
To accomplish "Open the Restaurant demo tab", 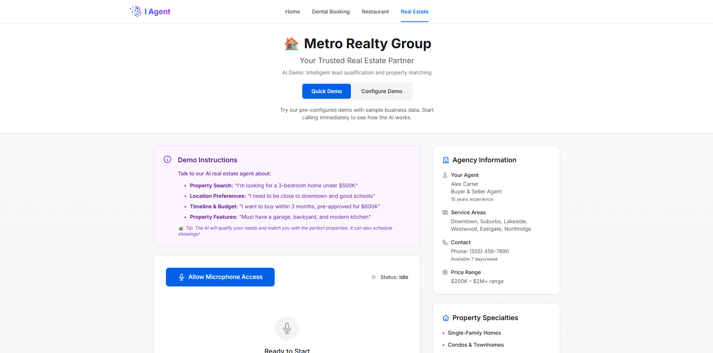I will (375, 12).
